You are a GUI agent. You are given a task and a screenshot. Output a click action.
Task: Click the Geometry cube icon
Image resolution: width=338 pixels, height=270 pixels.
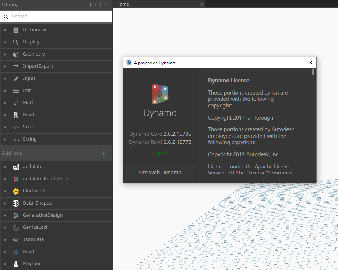point(16,54)
